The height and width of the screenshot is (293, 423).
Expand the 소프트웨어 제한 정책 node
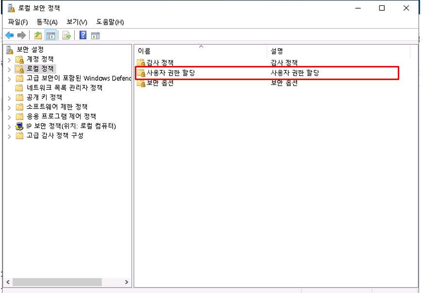[x=9, y=108]
